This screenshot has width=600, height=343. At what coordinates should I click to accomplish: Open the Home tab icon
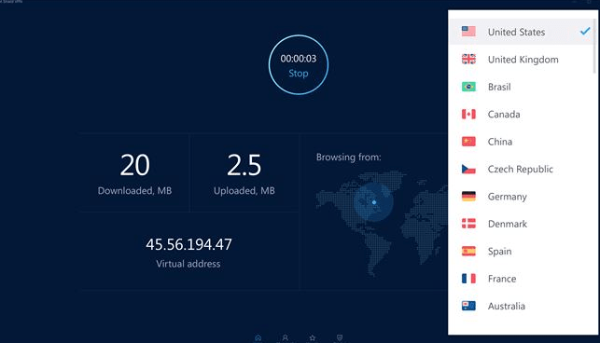[x=258, y=337]
